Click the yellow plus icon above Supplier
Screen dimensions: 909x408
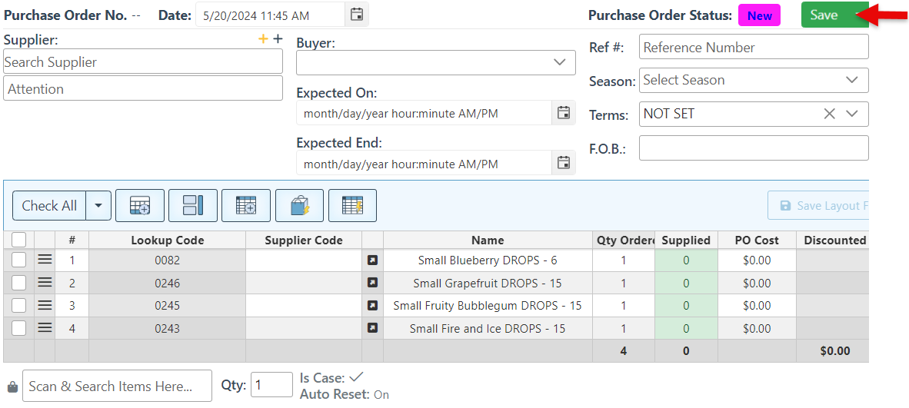tap(263, 39)
